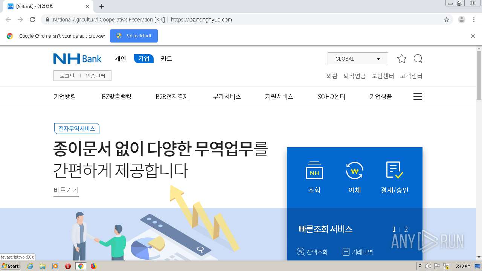Screen dimensions: 482x271
Task: Open the 외환 foreign exchange link
Action: click(x=332, y=76)
